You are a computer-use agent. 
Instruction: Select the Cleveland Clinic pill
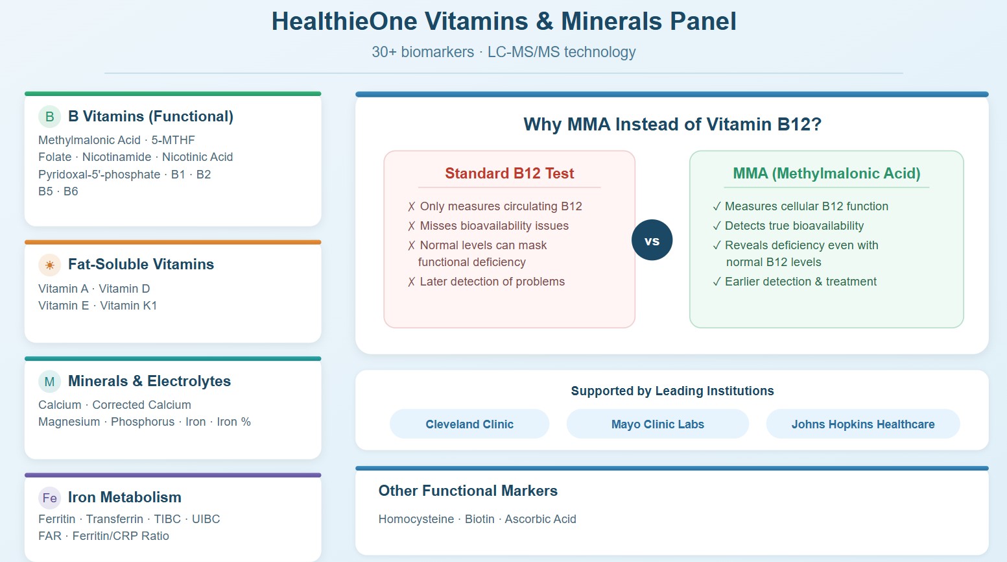pyautogui.click(x=469, y=424)
